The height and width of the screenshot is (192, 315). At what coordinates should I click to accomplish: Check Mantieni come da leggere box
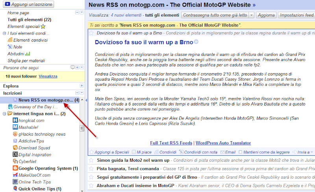[240, 152]
